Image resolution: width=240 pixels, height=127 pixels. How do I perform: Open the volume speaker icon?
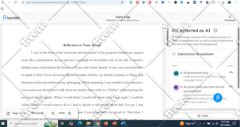[217, 123]
